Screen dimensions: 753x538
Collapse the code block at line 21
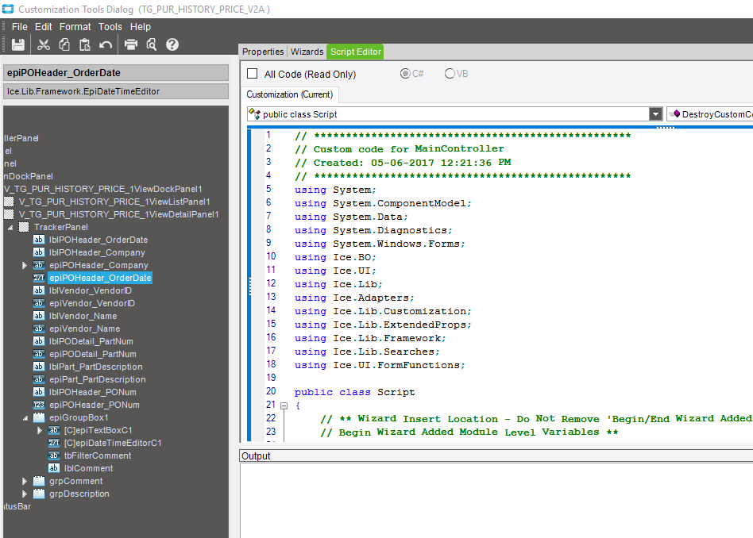point(284,405)
